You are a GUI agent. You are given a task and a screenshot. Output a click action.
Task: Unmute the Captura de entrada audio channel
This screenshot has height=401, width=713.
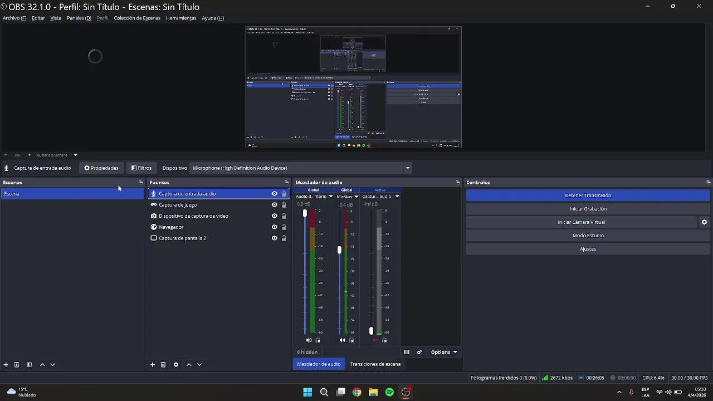coord(375,340)
